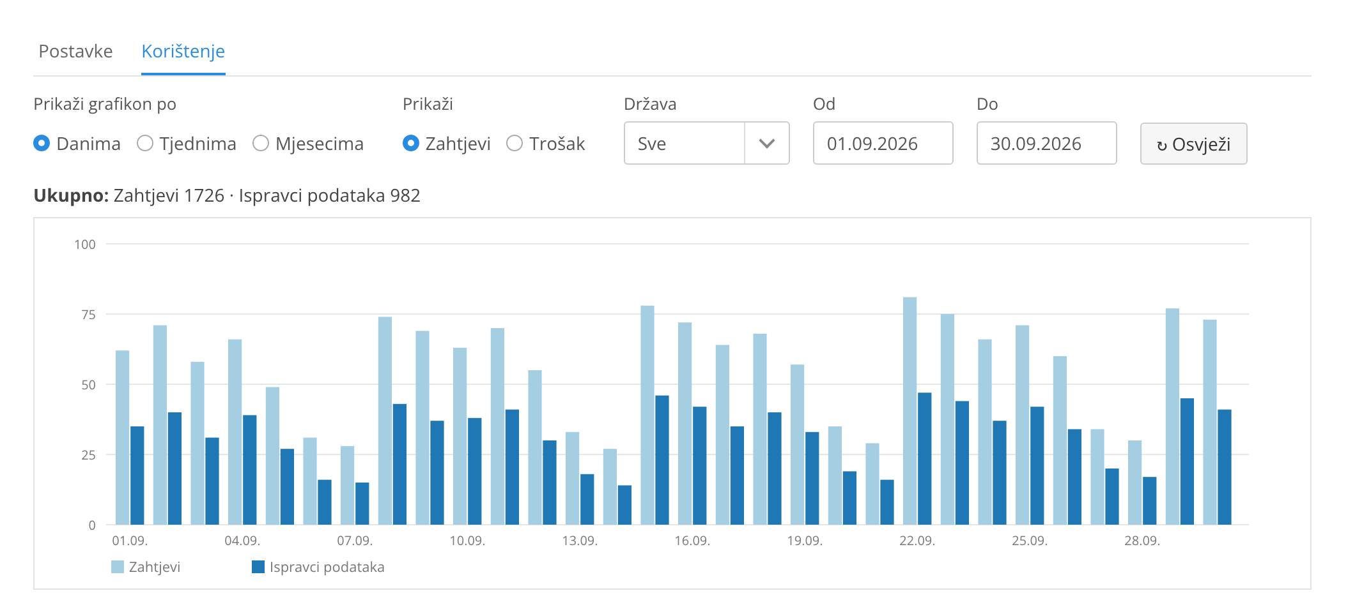Toggle the Zahtjevi legend swatch

tap(118, 567)
